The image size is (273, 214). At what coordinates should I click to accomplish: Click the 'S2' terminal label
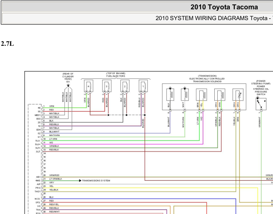[39, 134]
